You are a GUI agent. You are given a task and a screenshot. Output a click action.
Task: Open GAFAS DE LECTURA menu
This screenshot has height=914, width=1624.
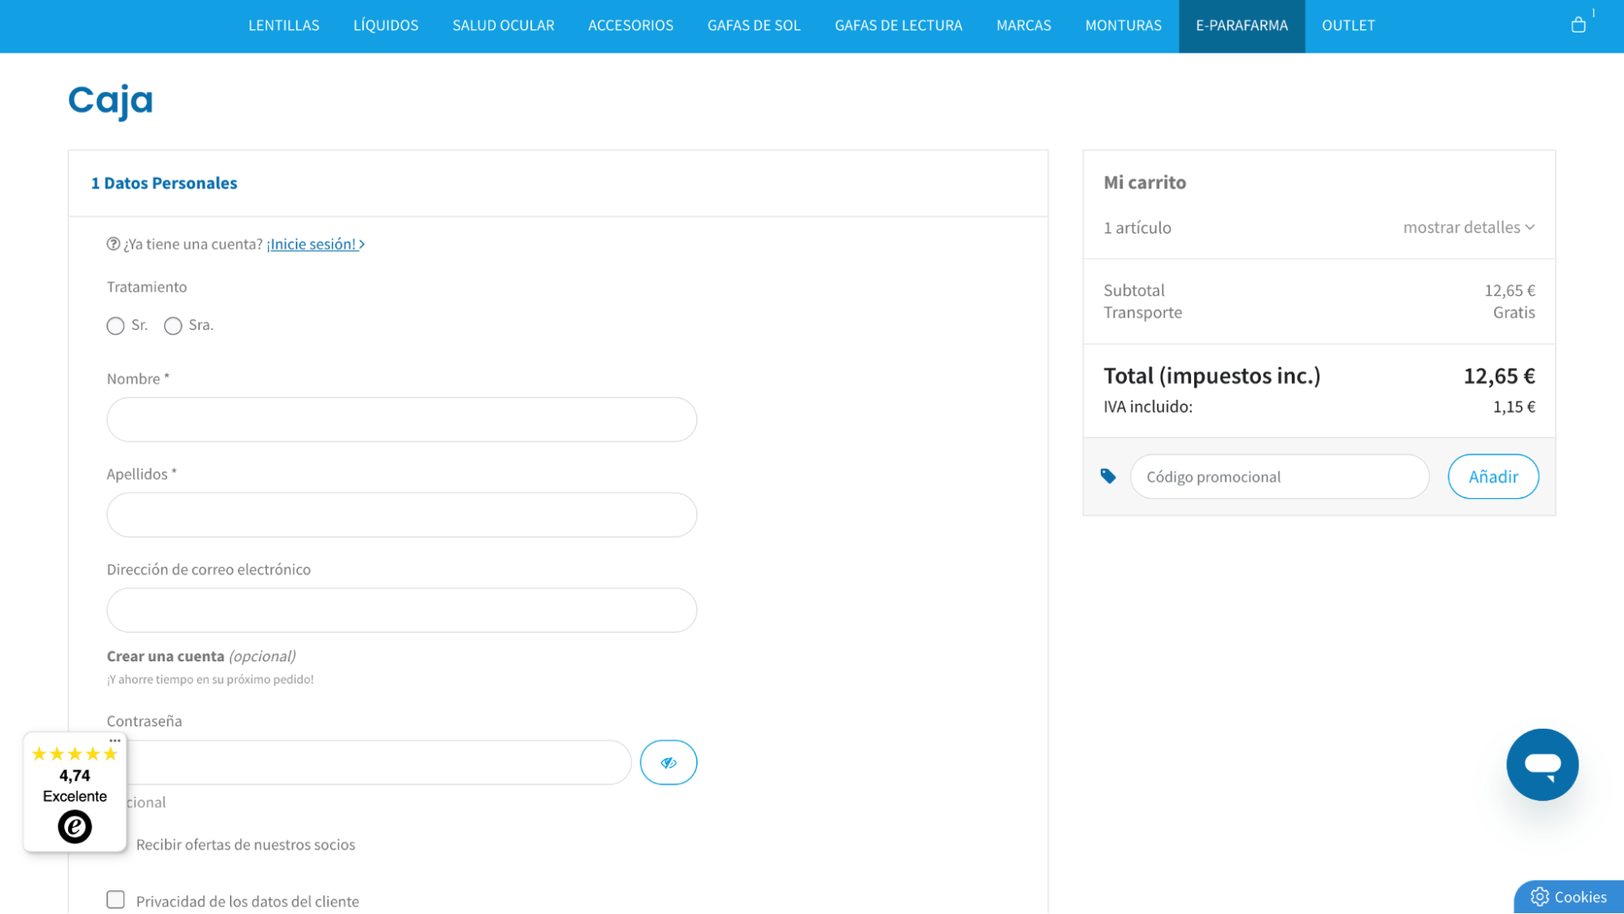point(899,25)
